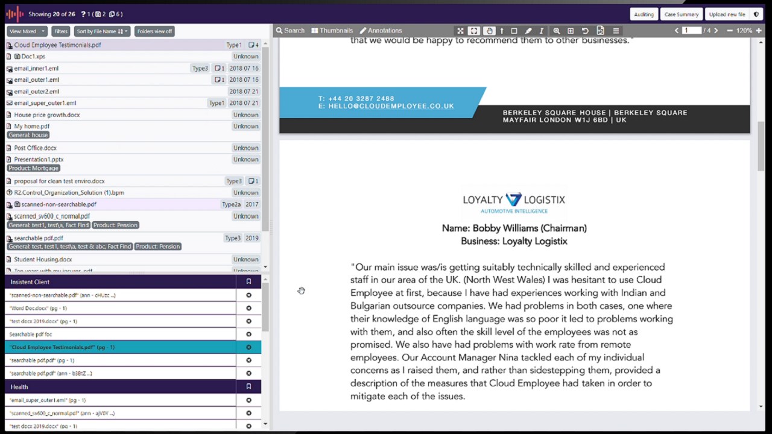Bookmark the Insistent Client section
This screenshot has height=434, width=772.
[248, 281]
